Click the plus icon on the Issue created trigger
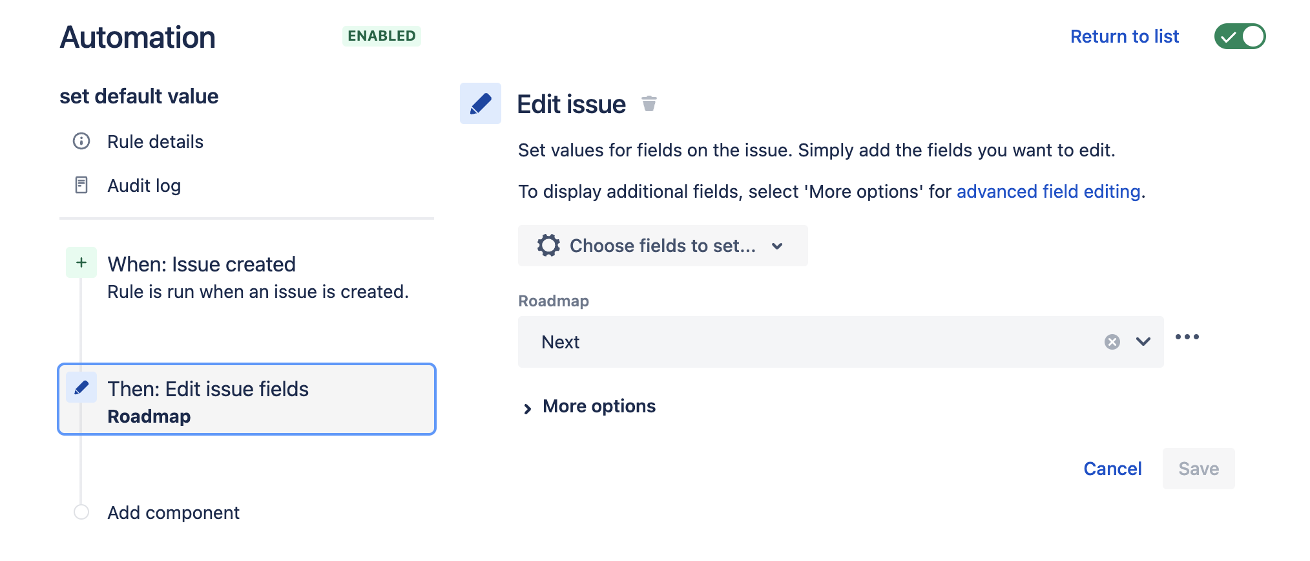This screenshot has height=561, width=1310. [80, 262]
